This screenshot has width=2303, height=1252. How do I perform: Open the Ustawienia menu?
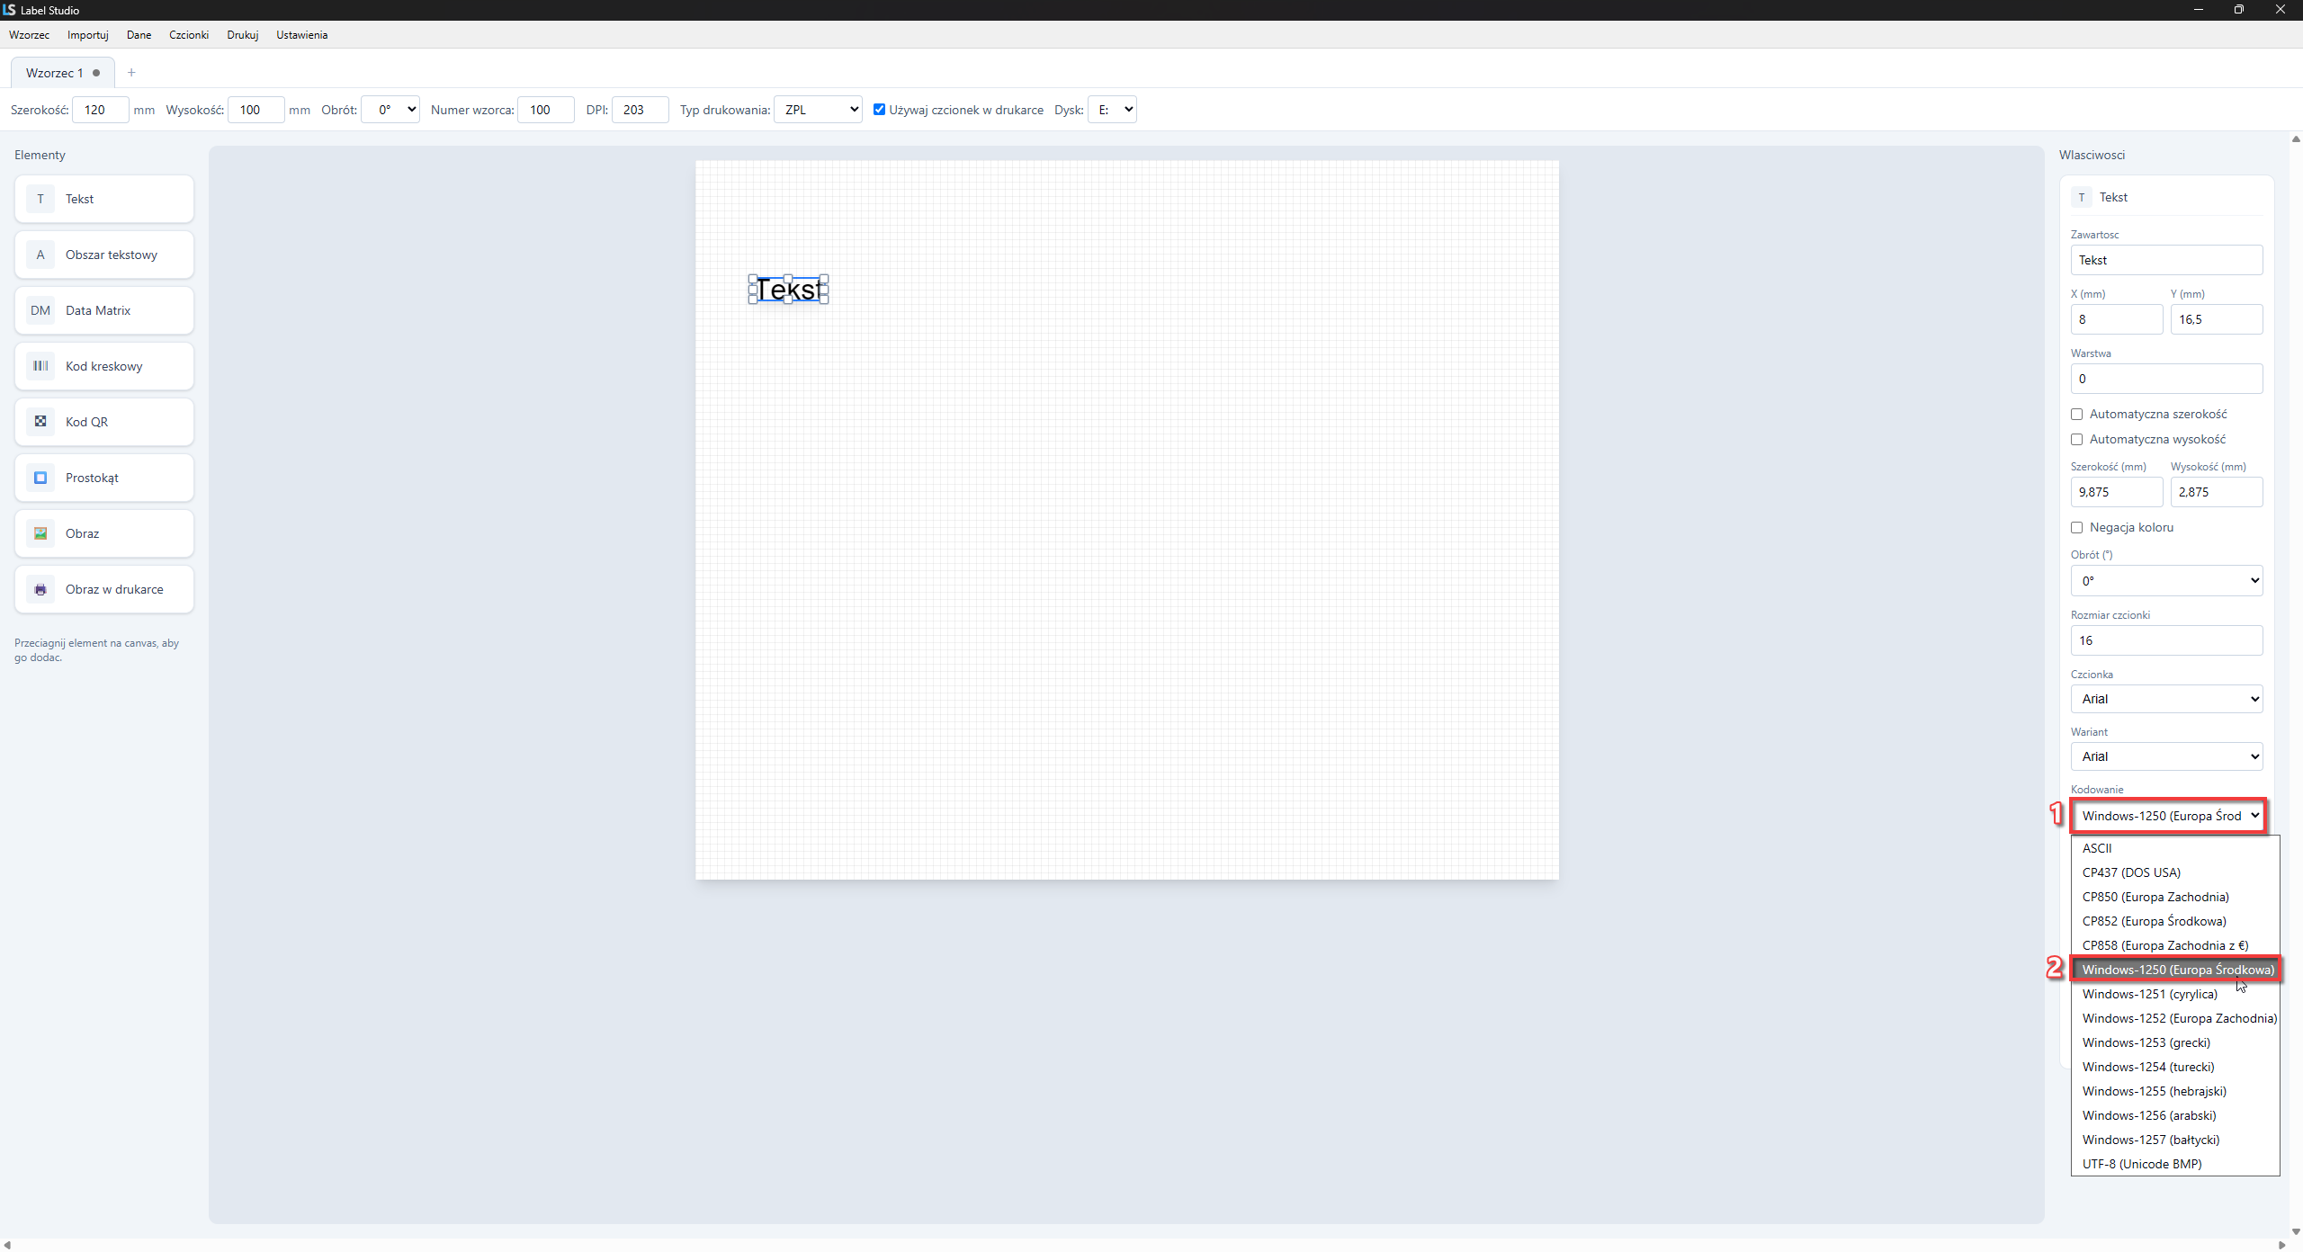[x=301, y=35]
